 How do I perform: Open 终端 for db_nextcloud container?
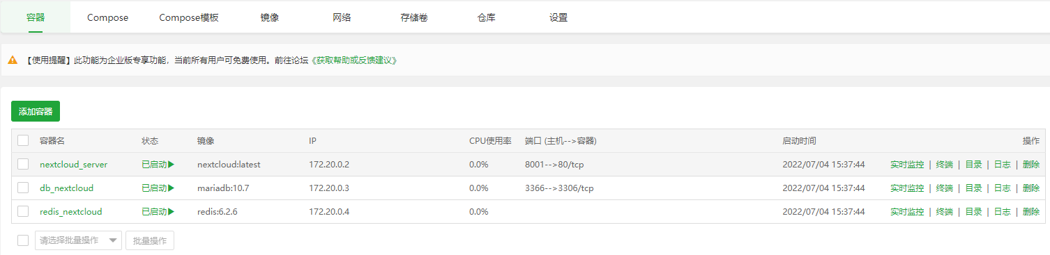click(x=945, y=188)
